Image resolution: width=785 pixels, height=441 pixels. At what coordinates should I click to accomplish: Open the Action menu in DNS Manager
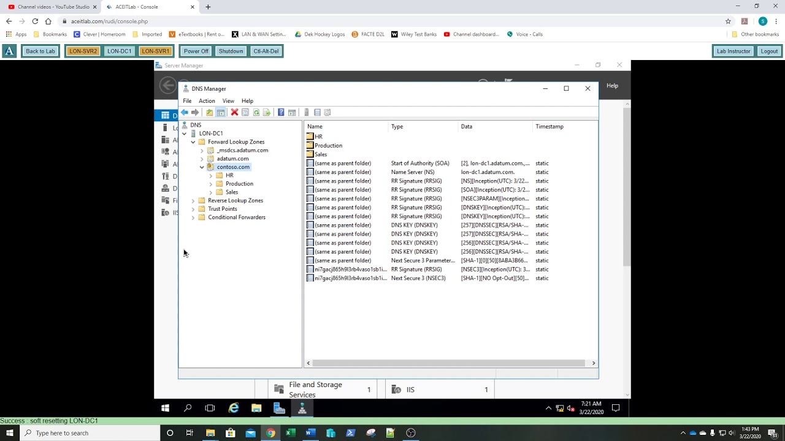click(207, 101)
